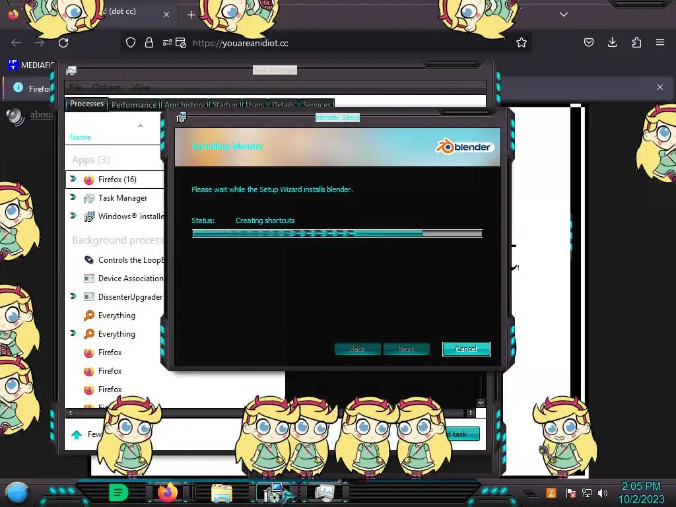Screen dimensions: 676x507
Task: Switch to the Processes tab
Action: coord(86,104)
